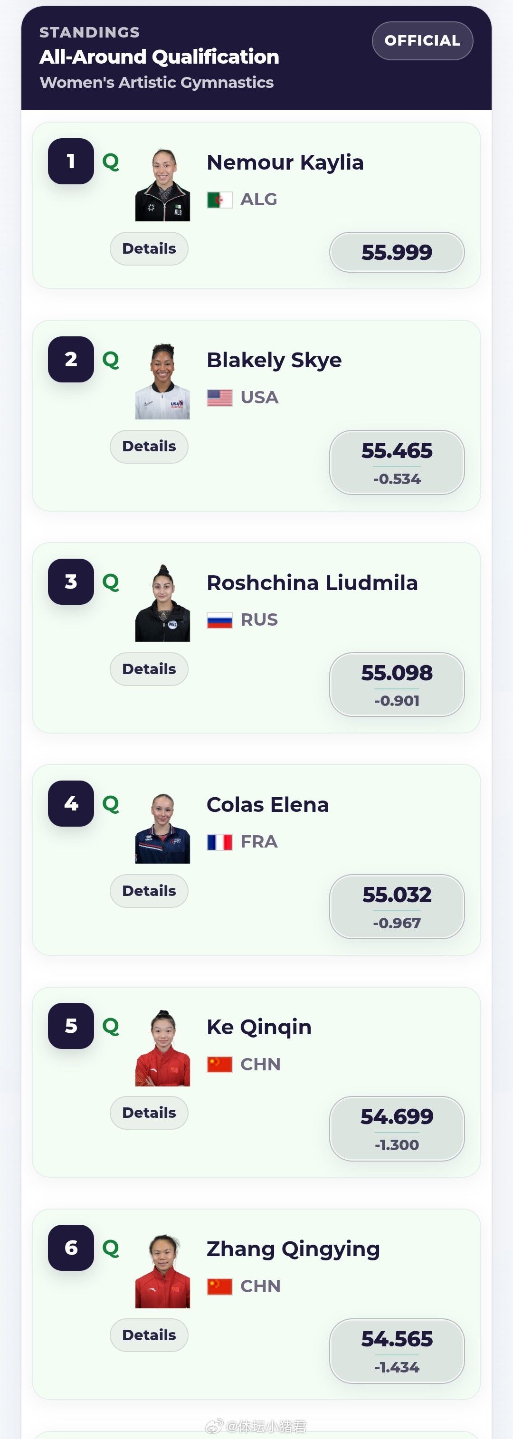The width and height of the screenshot is (513, 1439).
Task: Click the green Q qualifier mark for rank 1
Action: pos(111,162)
